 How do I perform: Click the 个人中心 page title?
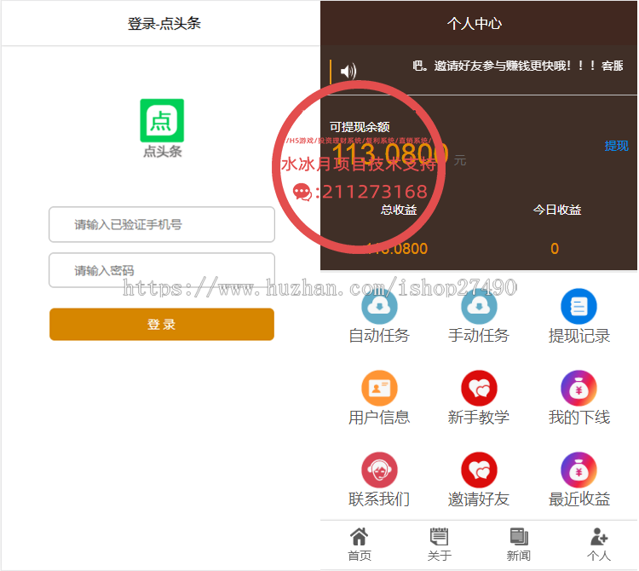[x=475, y=23]
